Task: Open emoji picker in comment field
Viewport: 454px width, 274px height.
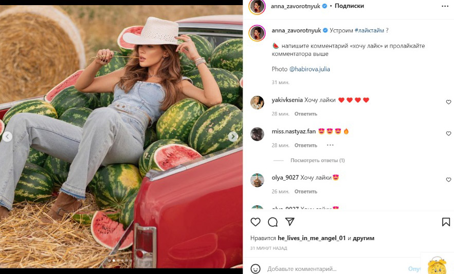Action: coord(256,268)
